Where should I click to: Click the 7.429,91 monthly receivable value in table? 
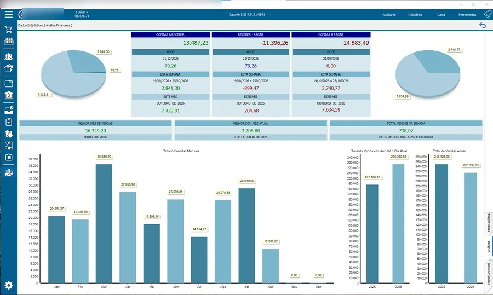(170, 111)
